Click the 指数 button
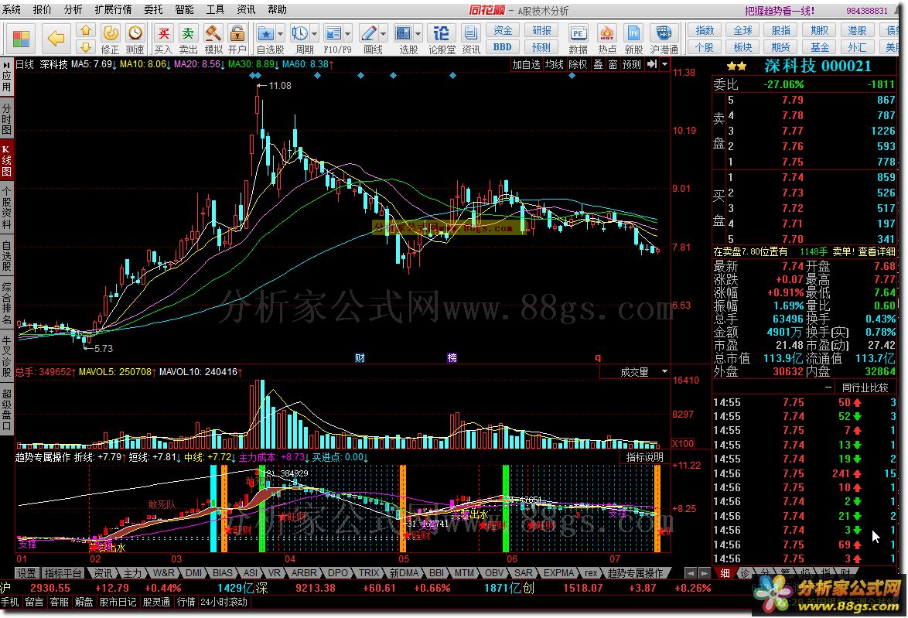Screen dimensions: 908x618 coord(705,30)
